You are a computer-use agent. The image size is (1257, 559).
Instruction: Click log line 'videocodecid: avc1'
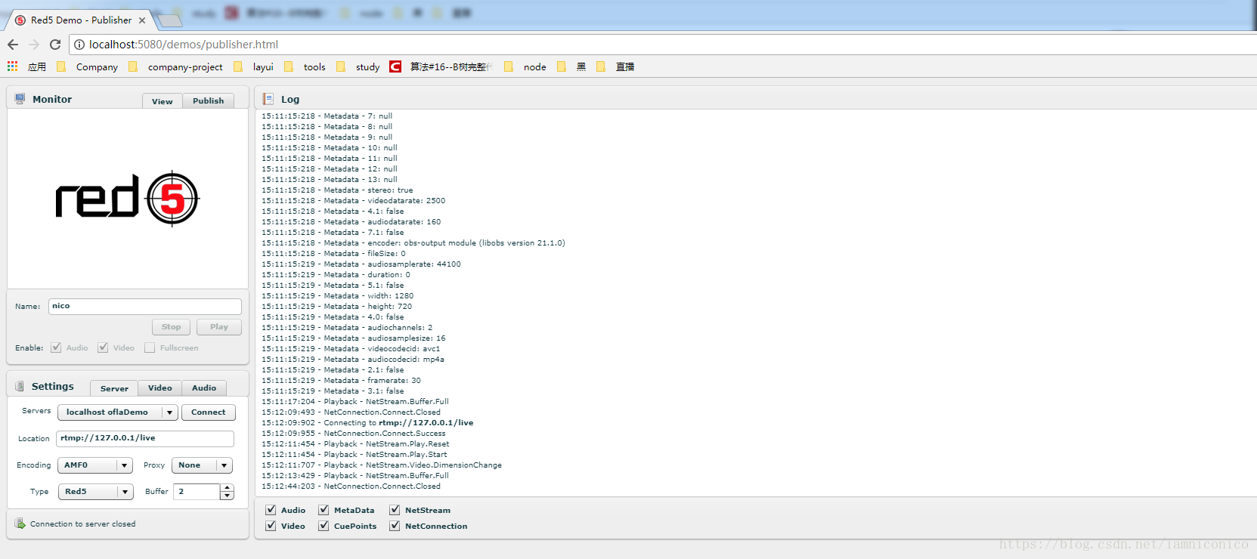coord(351,349)
